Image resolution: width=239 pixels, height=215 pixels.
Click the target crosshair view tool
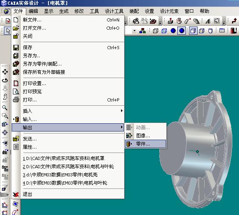coord(5,132)
